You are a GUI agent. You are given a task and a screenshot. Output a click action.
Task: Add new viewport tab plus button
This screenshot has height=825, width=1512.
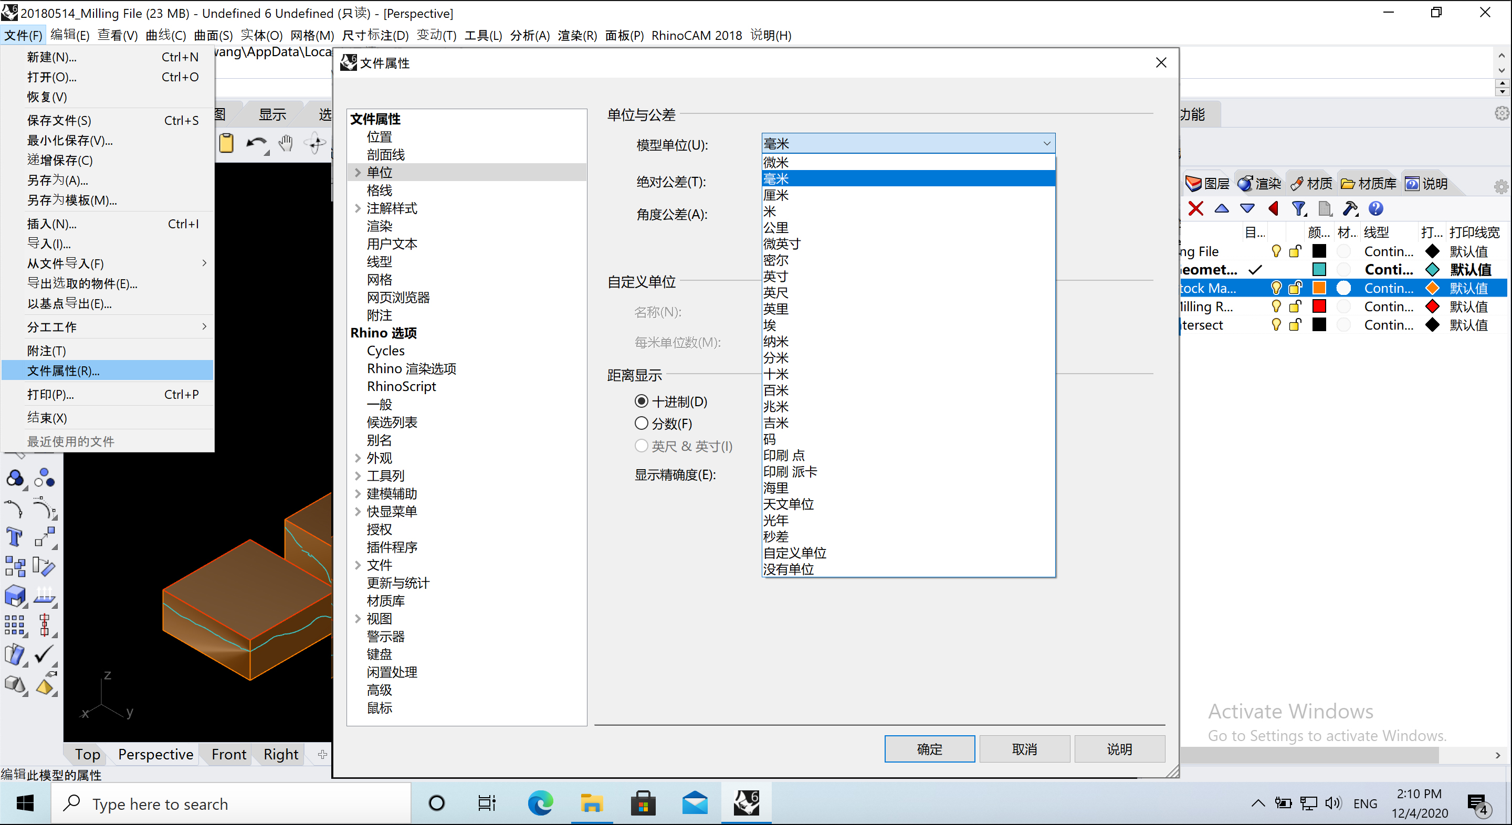[x=322, y=754]
